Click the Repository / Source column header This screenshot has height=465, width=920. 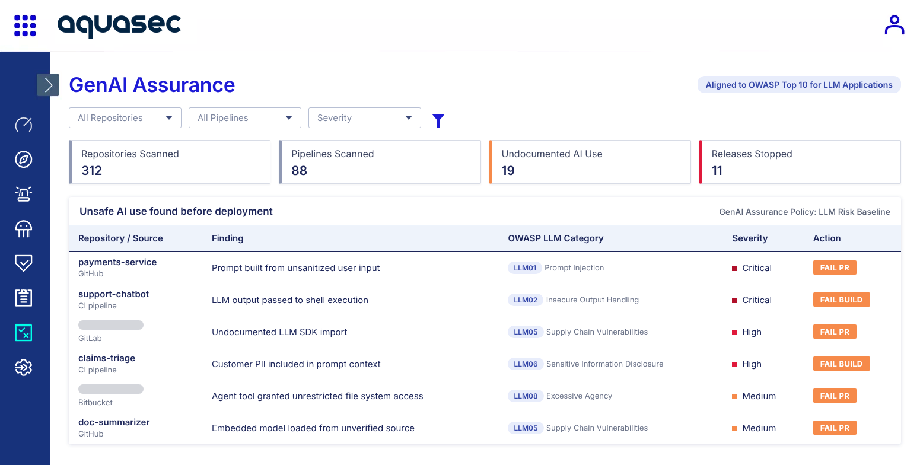(120, 238)
